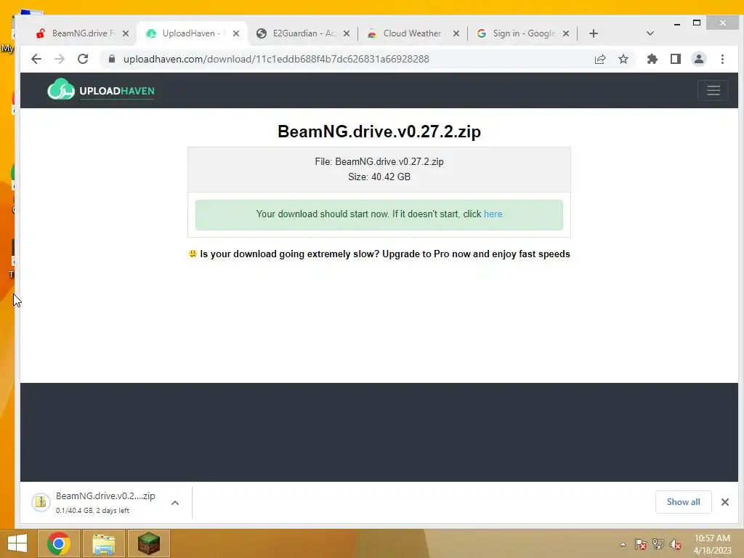Image resolution: width=744 pixels, height=558 pixels.
Task: Click the forward navigation arrow
Action: coord(60,59)
